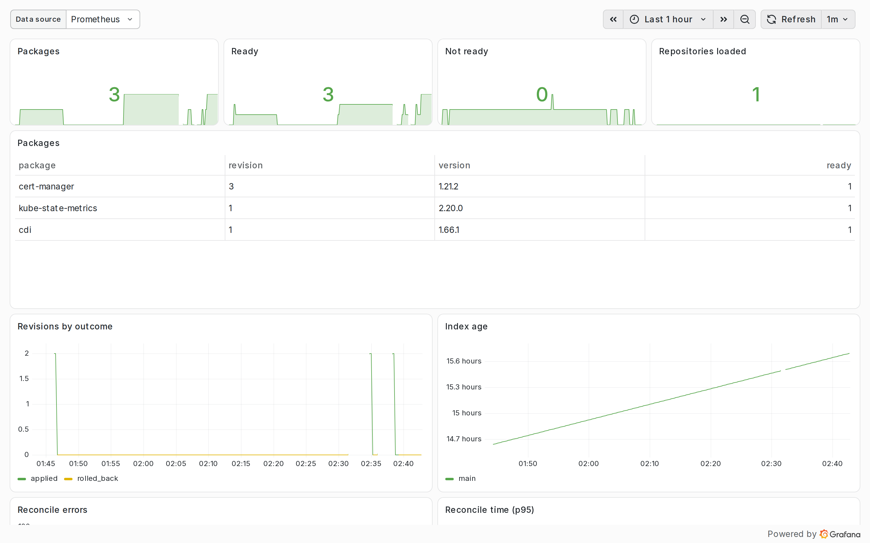Open the Not ready panel title

[466, 51]
